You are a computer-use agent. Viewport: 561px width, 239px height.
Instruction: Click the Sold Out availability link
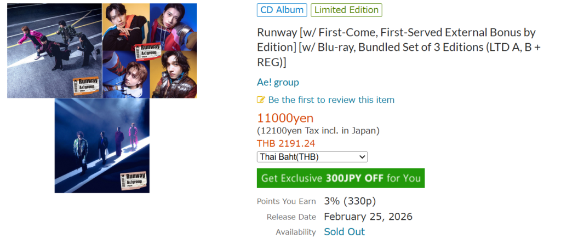pyautogui.click(x=344, y=231)
